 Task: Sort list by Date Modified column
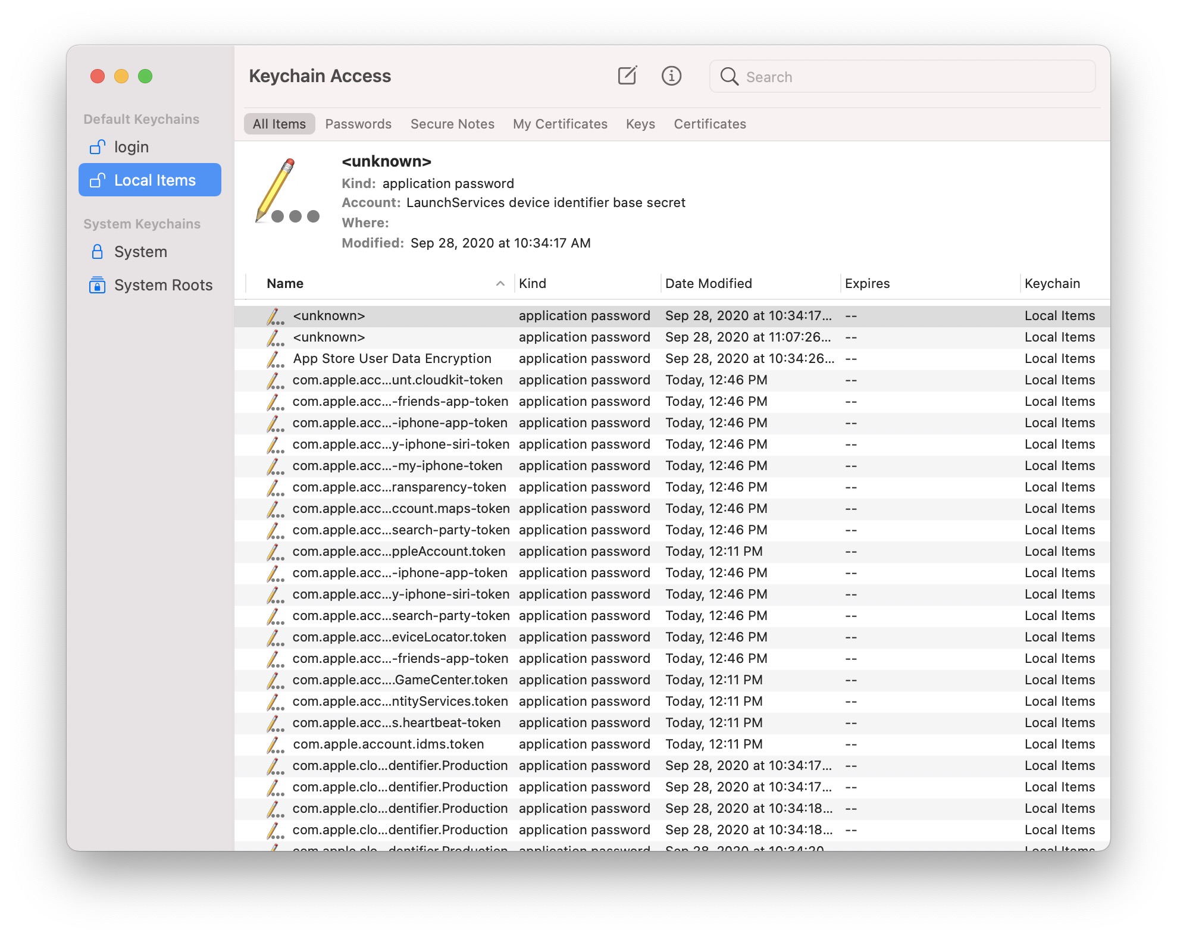708,284
